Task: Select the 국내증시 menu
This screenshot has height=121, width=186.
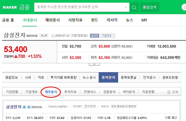Action: 30,20
